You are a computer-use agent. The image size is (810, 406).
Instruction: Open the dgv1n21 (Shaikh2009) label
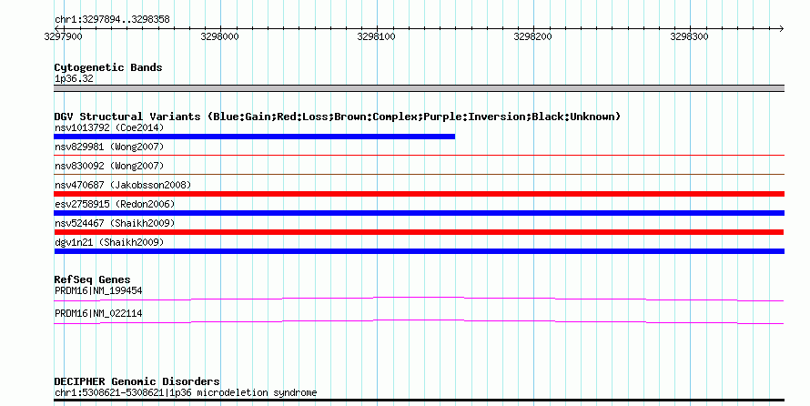109,242
